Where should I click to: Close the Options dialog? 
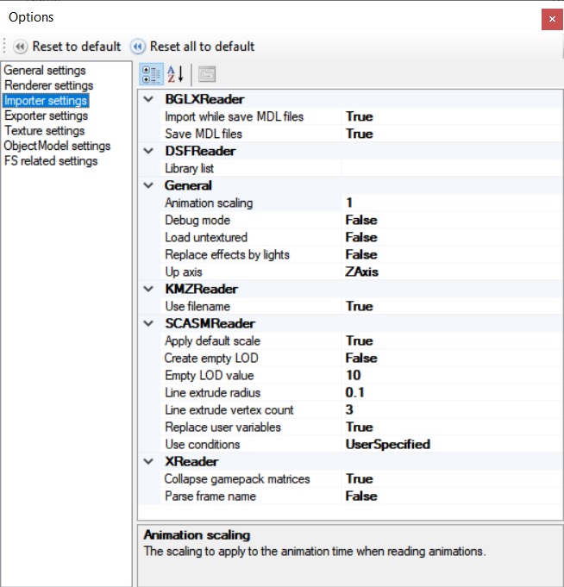point(552,19)
